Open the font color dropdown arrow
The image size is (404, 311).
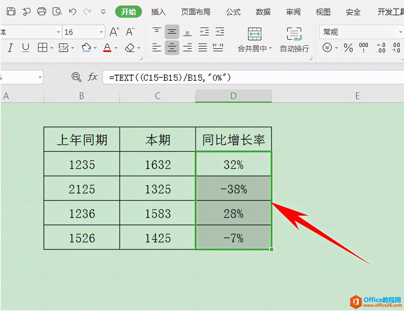point(116,49)
